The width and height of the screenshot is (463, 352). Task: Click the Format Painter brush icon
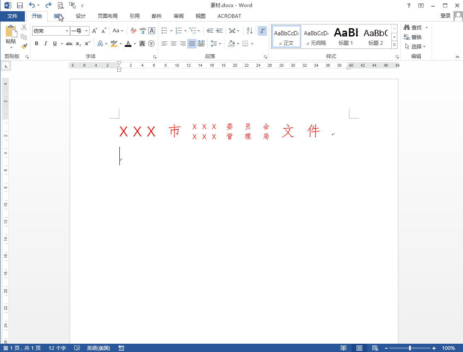pos(24,46)
